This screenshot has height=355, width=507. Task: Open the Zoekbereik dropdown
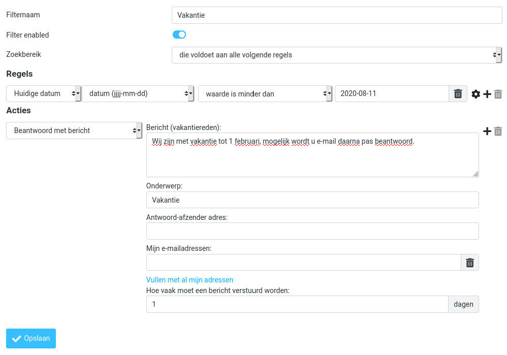coord(337,55)
